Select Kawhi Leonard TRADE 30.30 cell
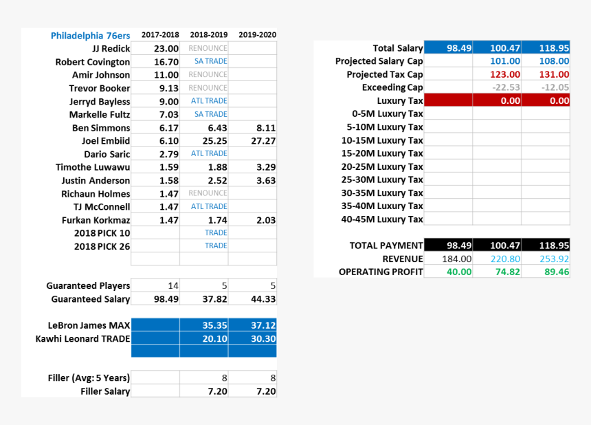The width and height of the screenshot is (591, 425). (x=252, y=338)
